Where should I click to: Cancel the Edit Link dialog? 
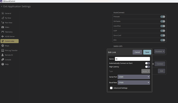coord(137,52)
